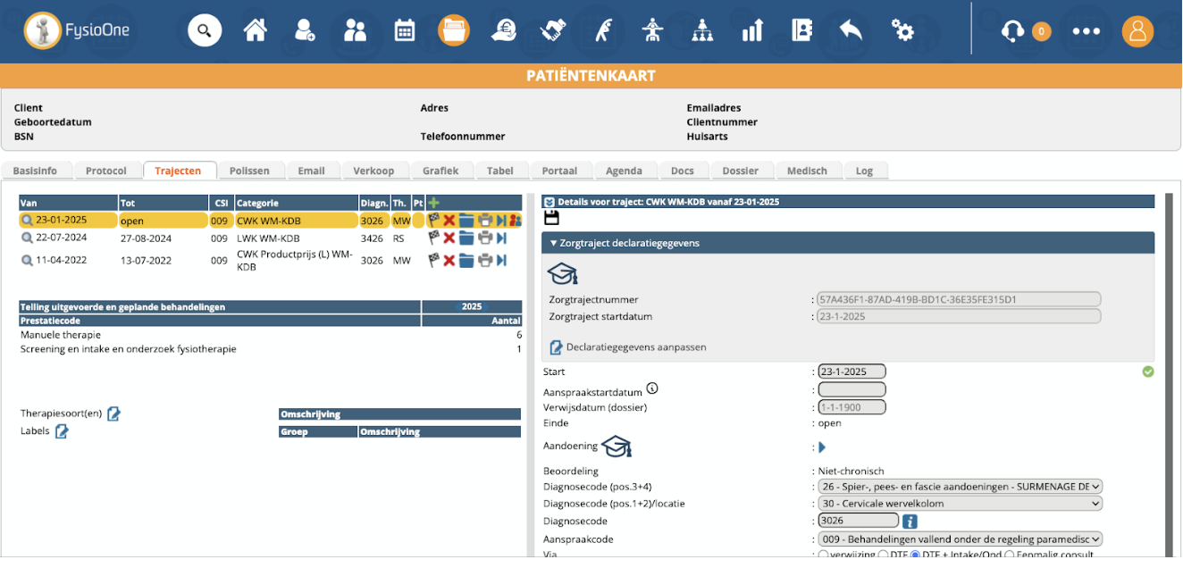Select the 'Eenmalig consult' radio option
This screenshot has width=1183, height=568.
coord(1009,555)
